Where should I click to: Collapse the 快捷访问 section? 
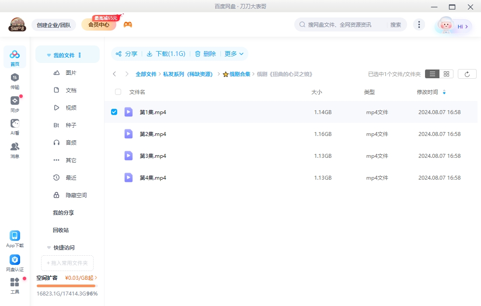tap(49, 247)
